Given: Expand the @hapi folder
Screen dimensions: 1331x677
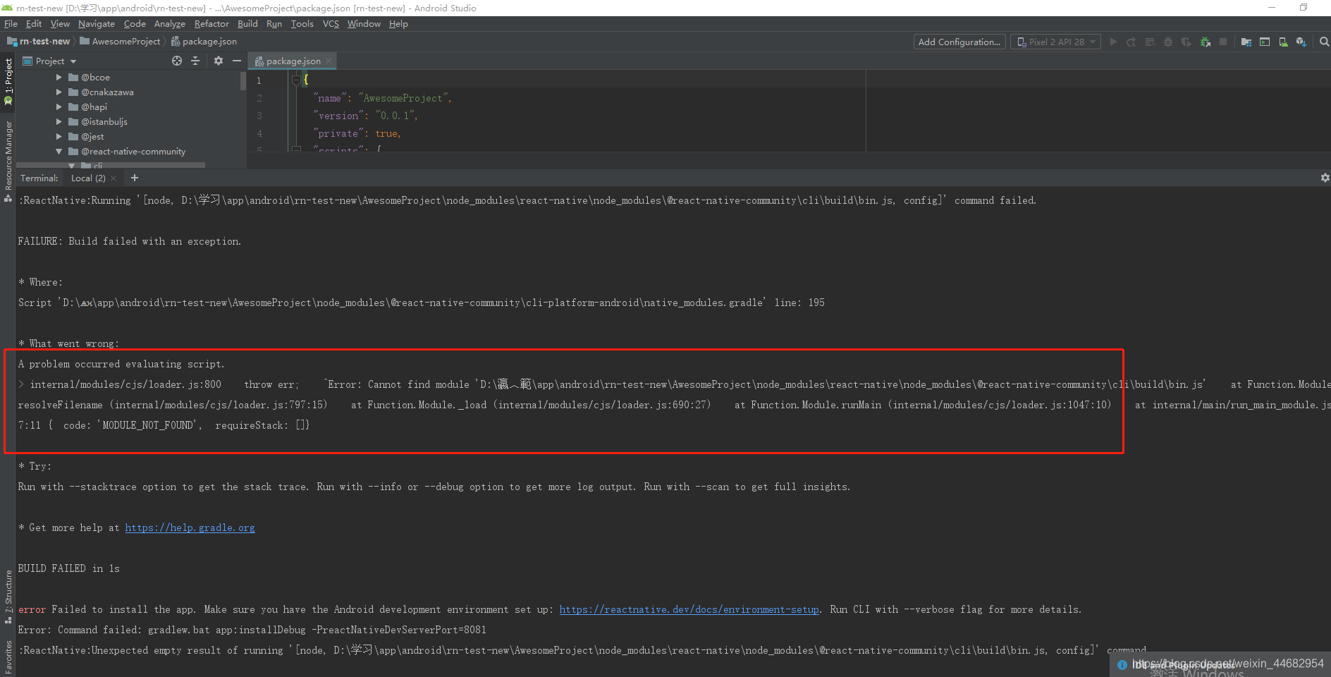Looking at the screenshot, I should (x=59, y=107).
